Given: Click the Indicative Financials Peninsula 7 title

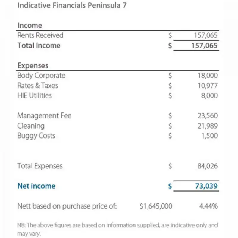Looking at the screenshot, I should tap(72, 6).
